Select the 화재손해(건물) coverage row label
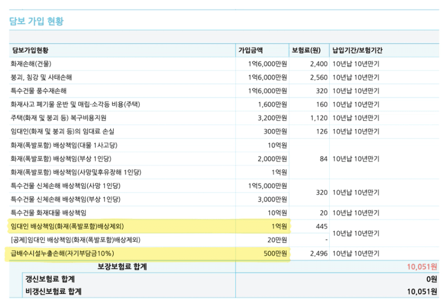 (34, 64)
